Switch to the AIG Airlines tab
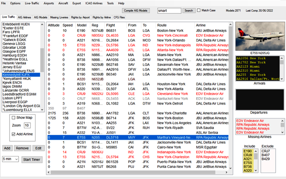Viewport: 286px width, 179px height. pyautogui.click(x=24, y=17)
